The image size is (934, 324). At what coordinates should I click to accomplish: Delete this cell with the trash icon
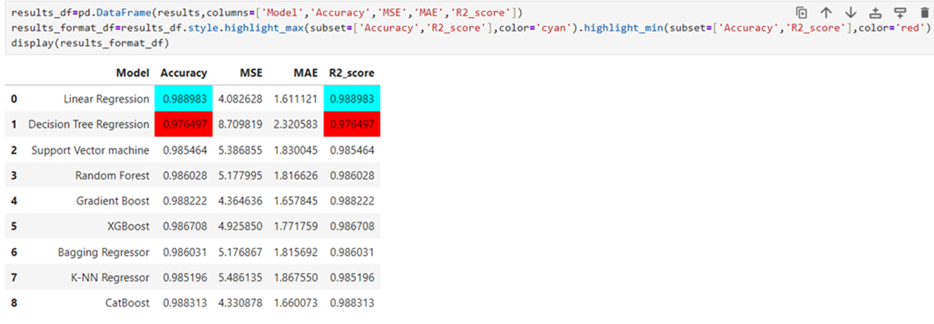point(924,12)
